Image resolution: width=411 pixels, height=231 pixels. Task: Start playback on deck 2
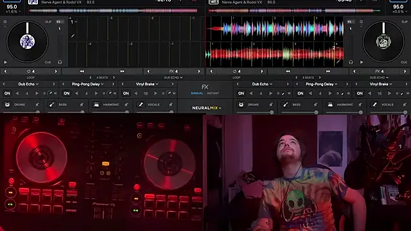pyautogui.click(x=362, y=62)
